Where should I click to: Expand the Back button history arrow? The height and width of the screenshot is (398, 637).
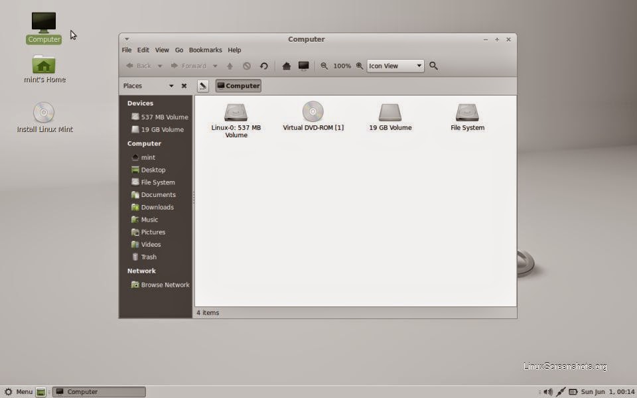pos(159,66)
